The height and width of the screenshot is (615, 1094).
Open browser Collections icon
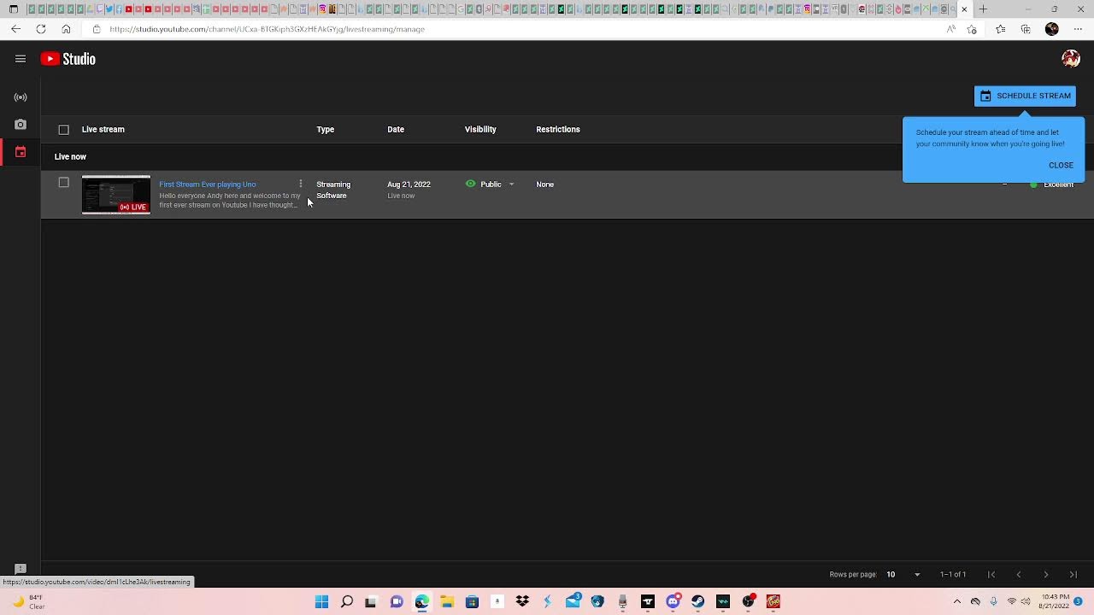point(1026,29)
